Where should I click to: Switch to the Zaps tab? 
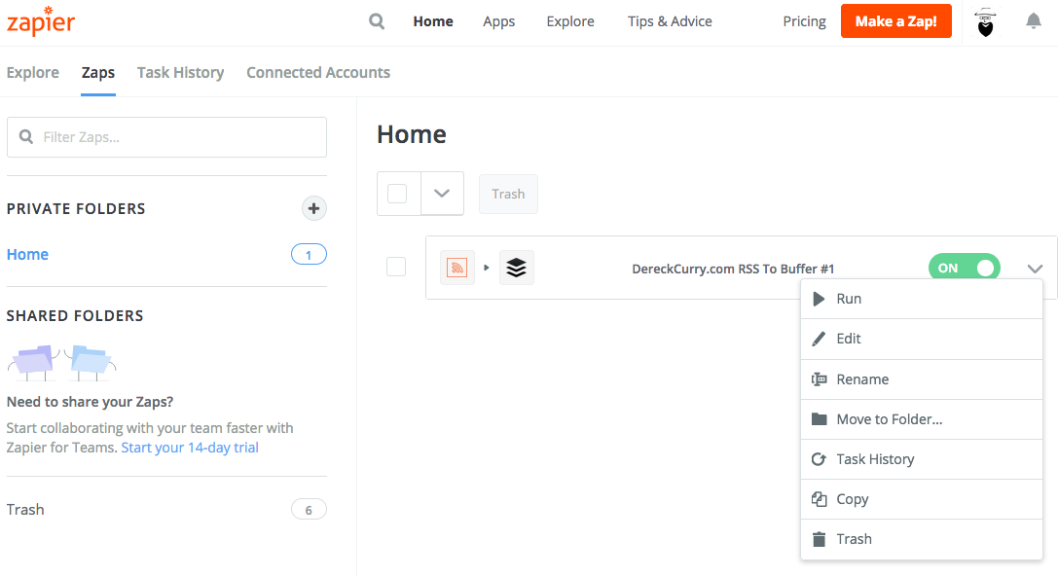[98, 72]
